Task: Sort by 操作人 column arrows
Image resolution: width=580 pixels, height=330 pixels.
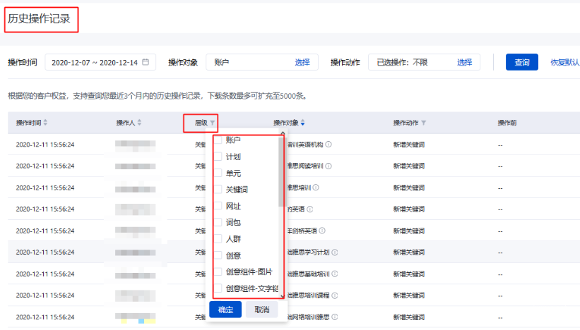Action: point(139,123)
